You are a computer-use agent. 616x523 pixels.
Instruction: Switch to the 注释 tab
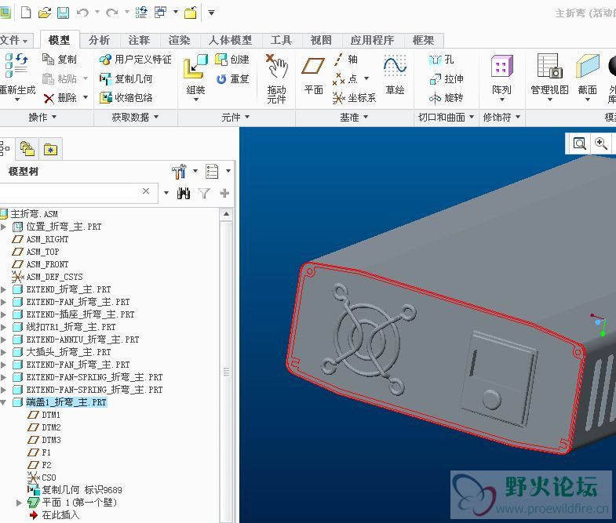click(139, 40)
